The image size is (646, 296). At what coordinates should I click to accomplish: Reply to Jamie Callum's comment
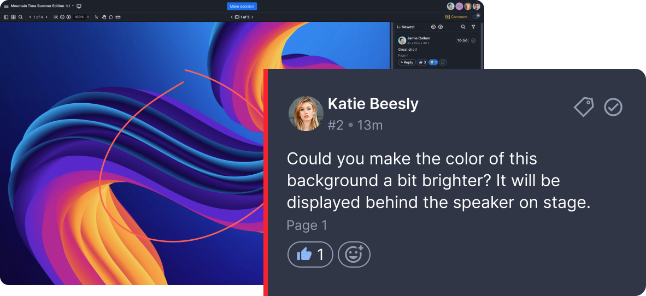(x=407, y=62)
